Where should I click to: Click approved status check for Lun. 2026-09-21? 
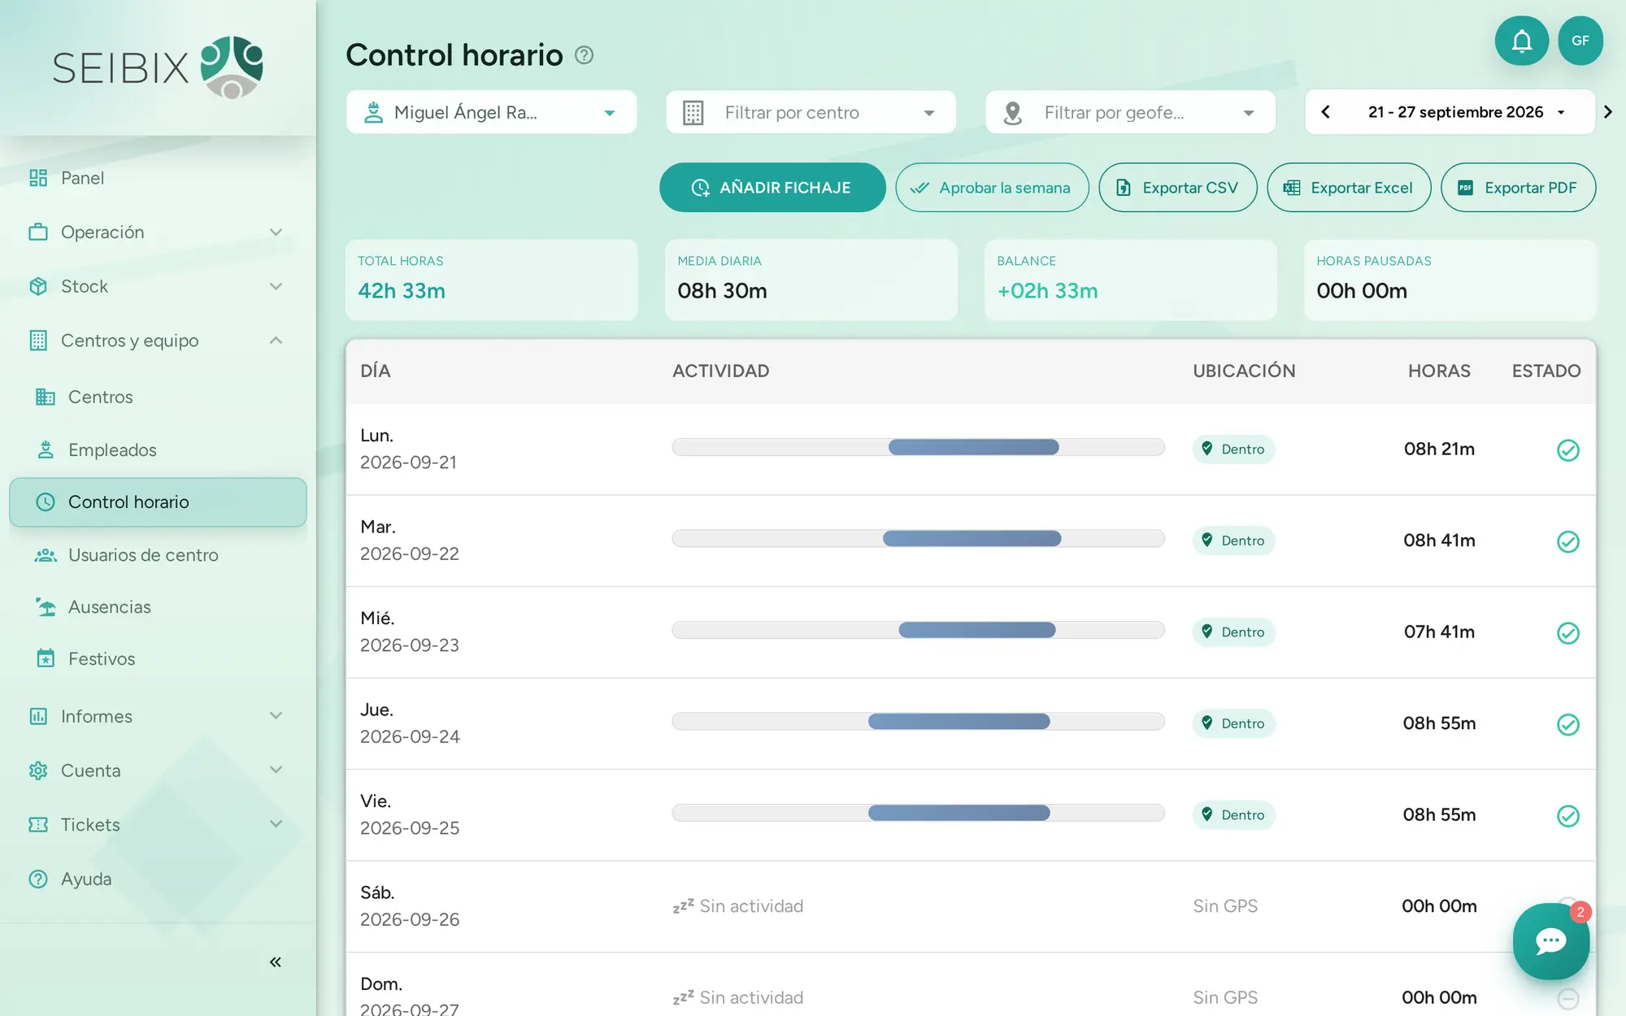pyautogui.click(x=1567, y=449)
